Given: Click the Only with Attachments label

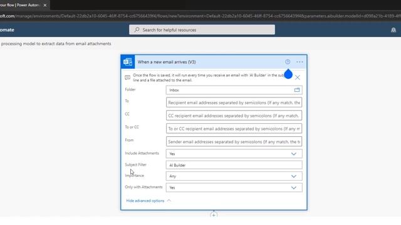Looking at the screenshot, I should pos(143,187).
